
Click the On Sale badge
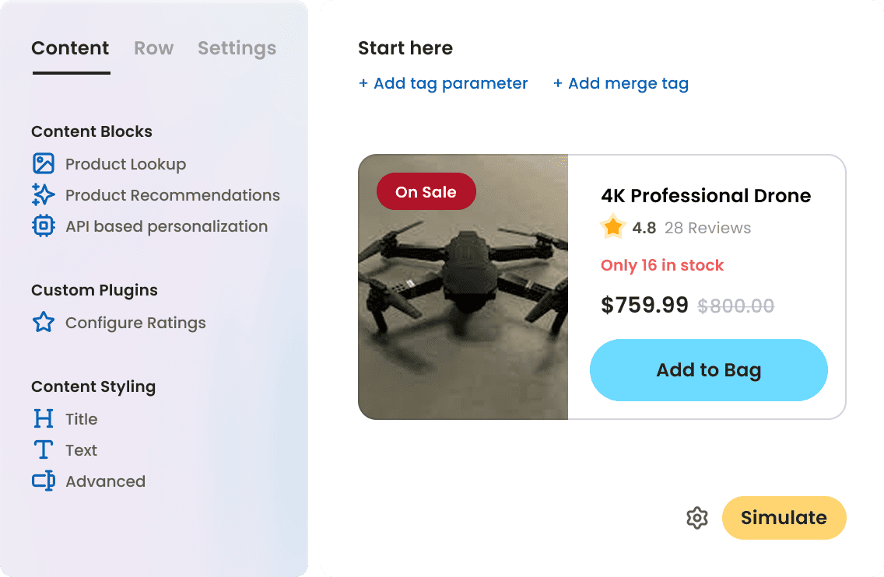click(x=426, y=192)
